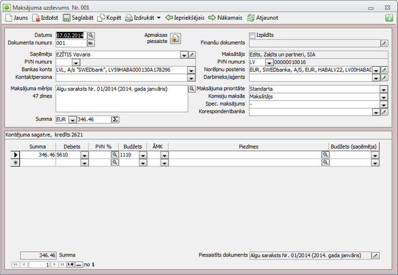The width and height of the screenshot is (398, 275).
Task: Edit Korespondentbanka with pencil icon
Action: 384,112
